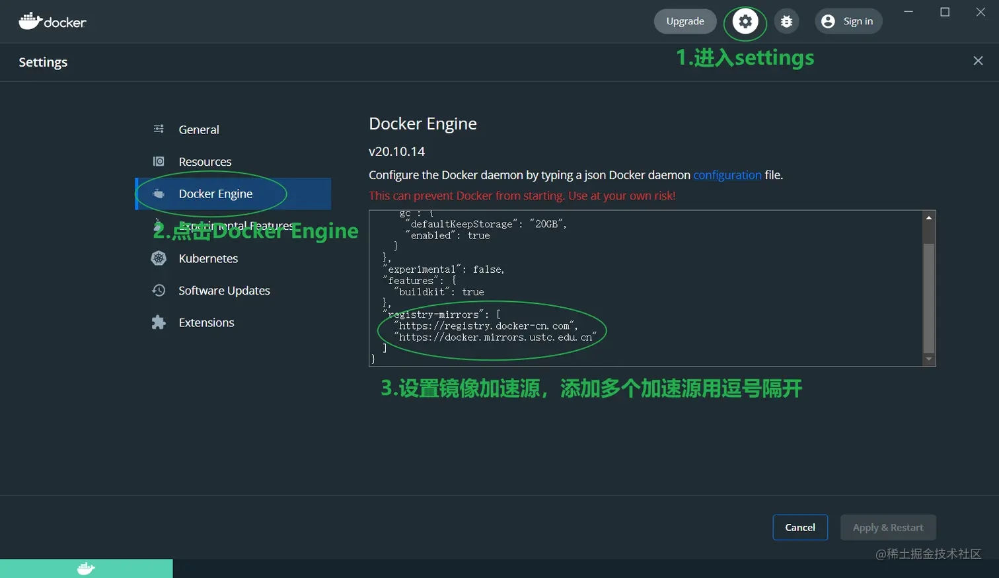The image size is (999, 578).
Task: Open the General settings section
Action: click(233, 129)
